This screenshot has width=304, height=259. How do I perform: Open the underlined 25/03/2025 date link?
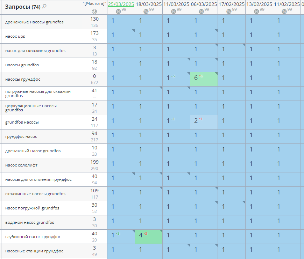tap(121, 4)
